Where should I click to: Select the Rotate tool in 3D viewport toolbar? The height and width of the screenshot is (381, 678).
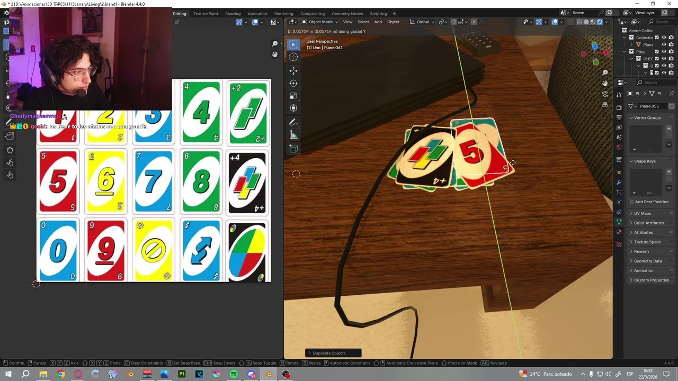click(x=293, y=83)
